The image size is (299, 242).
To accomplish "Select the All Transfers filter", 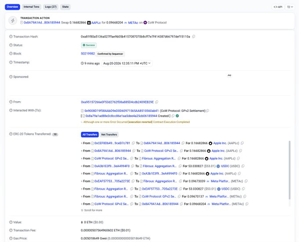I will pyautogui.click(x=90, y=135).
